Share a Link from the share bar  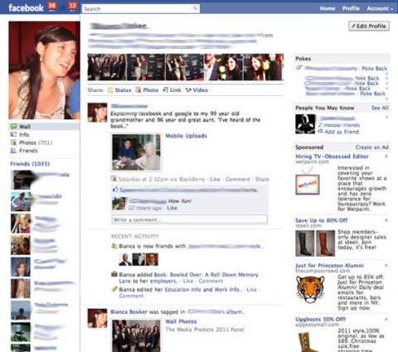click(x=172, y=90)
